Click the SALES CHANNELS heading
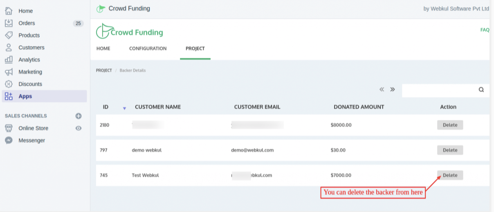This screenshot has height=212, width=494. [x=26, y=116]
